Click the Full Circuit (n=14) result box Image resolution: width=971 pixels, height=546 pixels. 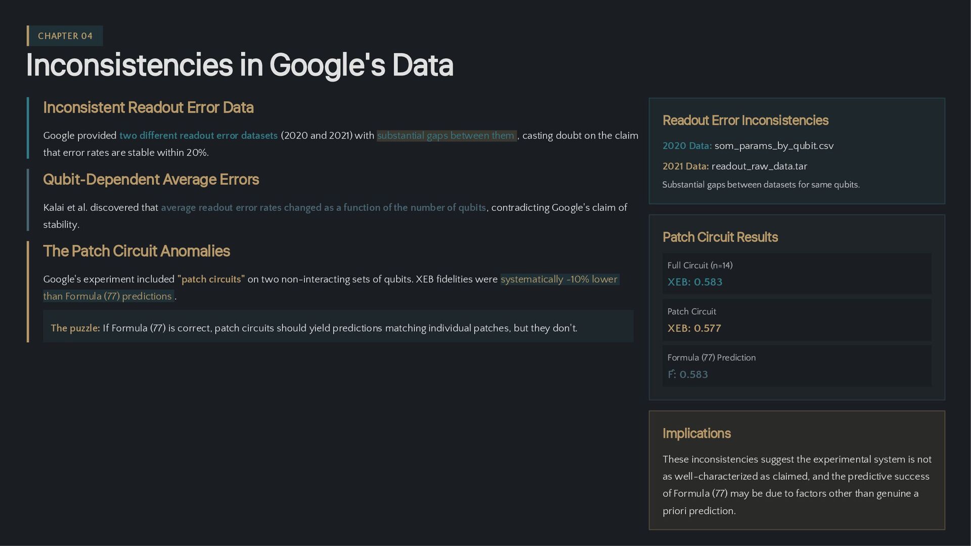point(796,274)
